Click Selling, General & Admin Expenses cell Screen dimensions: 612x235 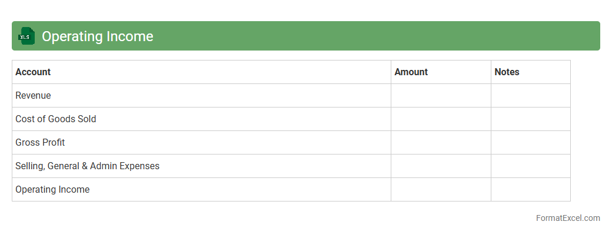click(87, 166)
